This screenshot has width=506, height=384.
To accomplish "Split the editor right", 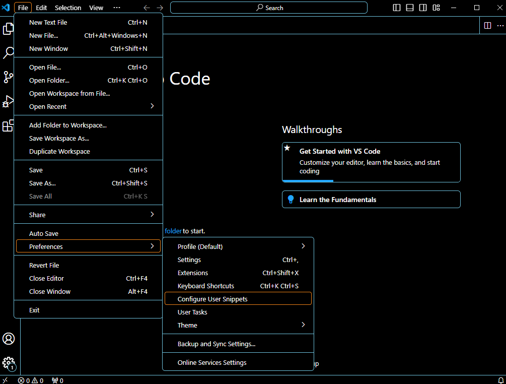I will coord(487,26).
